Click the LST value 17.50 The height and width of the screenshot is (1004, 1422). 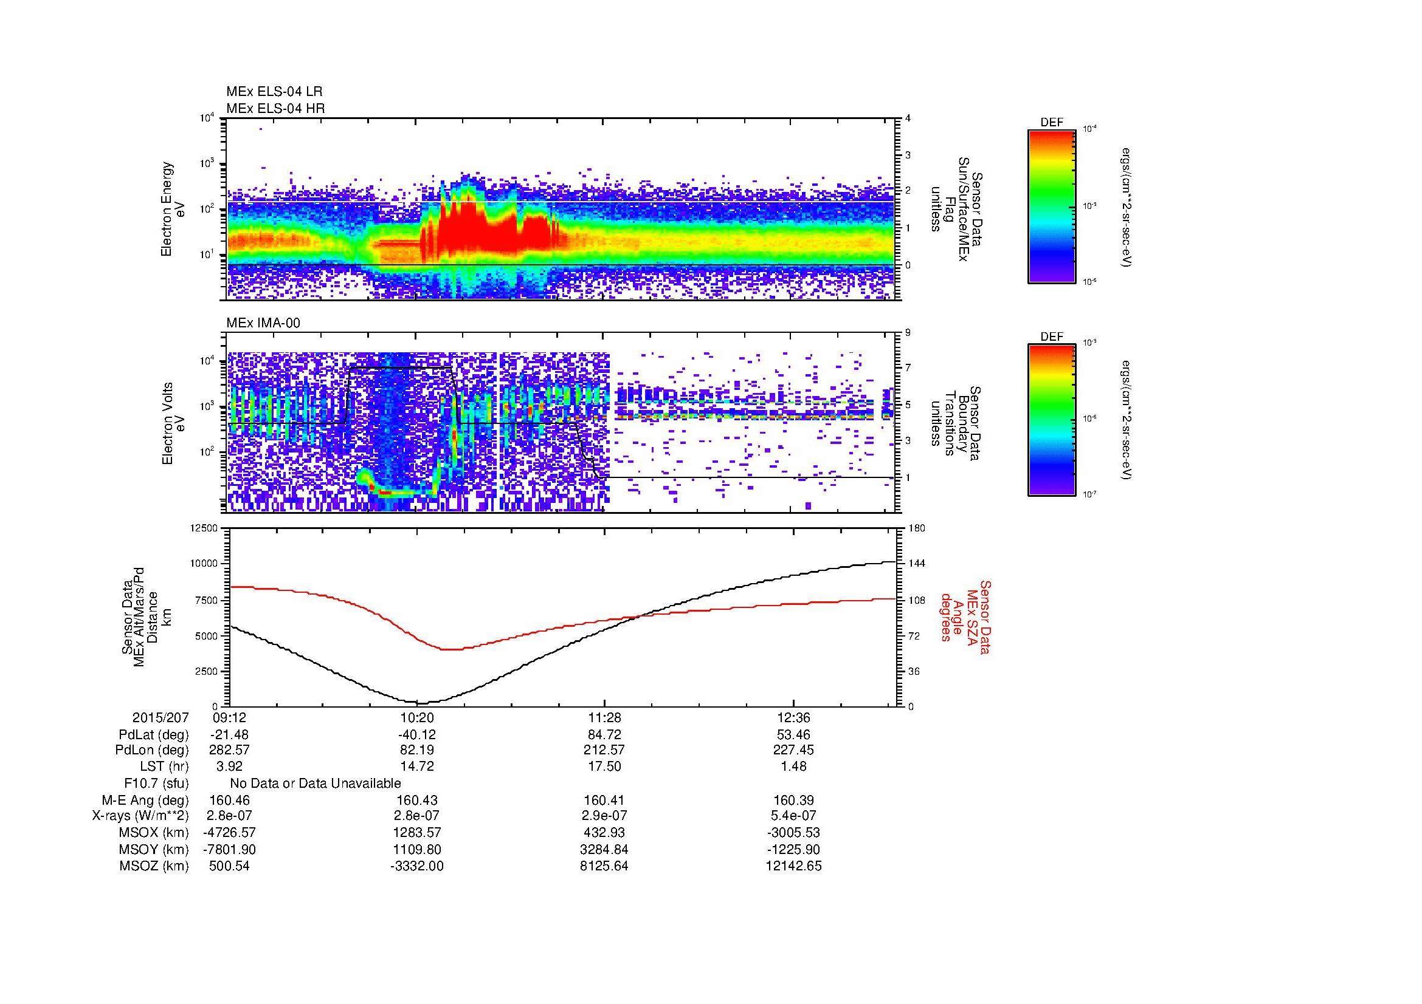tap(604, 767)
